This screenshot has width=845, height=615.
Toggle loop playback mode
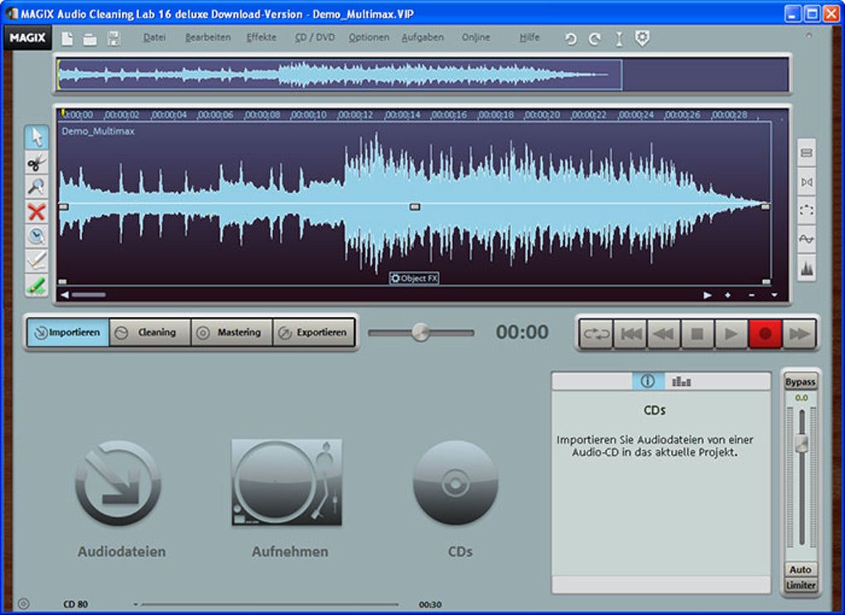pos(595,334)
